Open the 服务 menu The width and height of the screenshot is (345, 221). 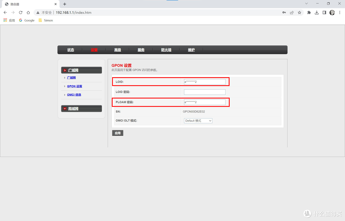pos(141,50)
